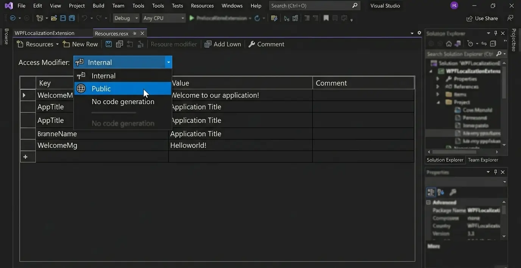Pin the Solution Explorer panel
This screenshot has height=268, width=521.
(x=495, y=33)
